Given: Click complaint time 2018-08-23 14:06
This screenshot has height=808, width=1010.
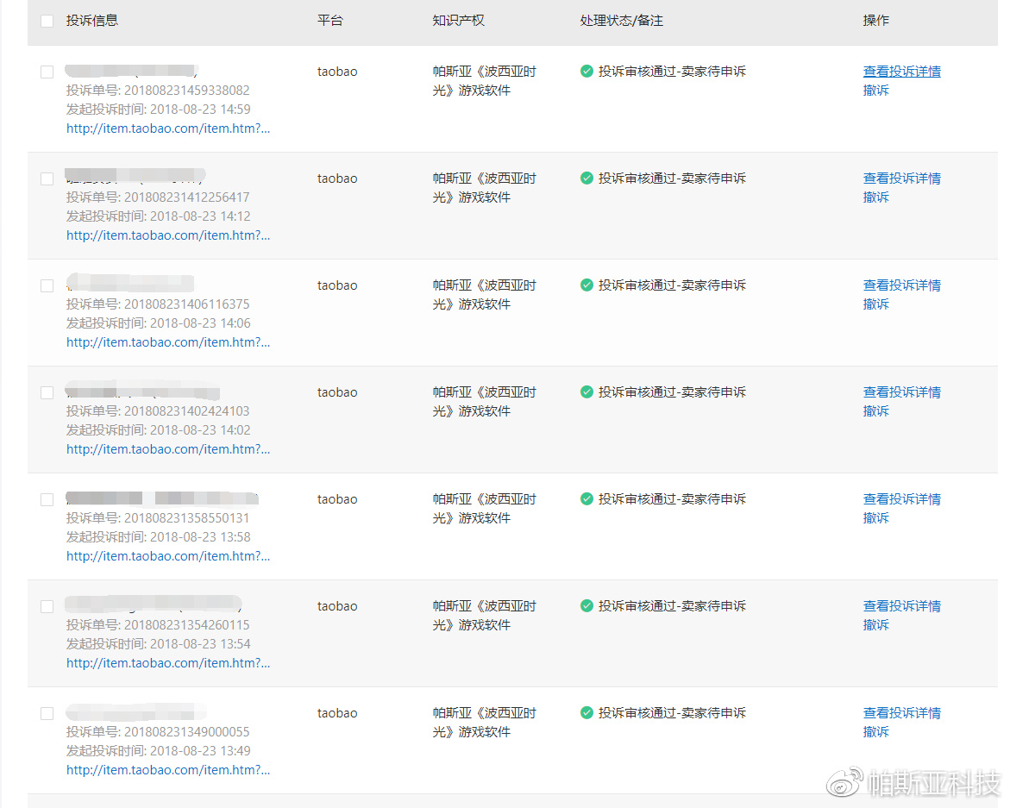Looking at the screenshot, I should 200,323.
